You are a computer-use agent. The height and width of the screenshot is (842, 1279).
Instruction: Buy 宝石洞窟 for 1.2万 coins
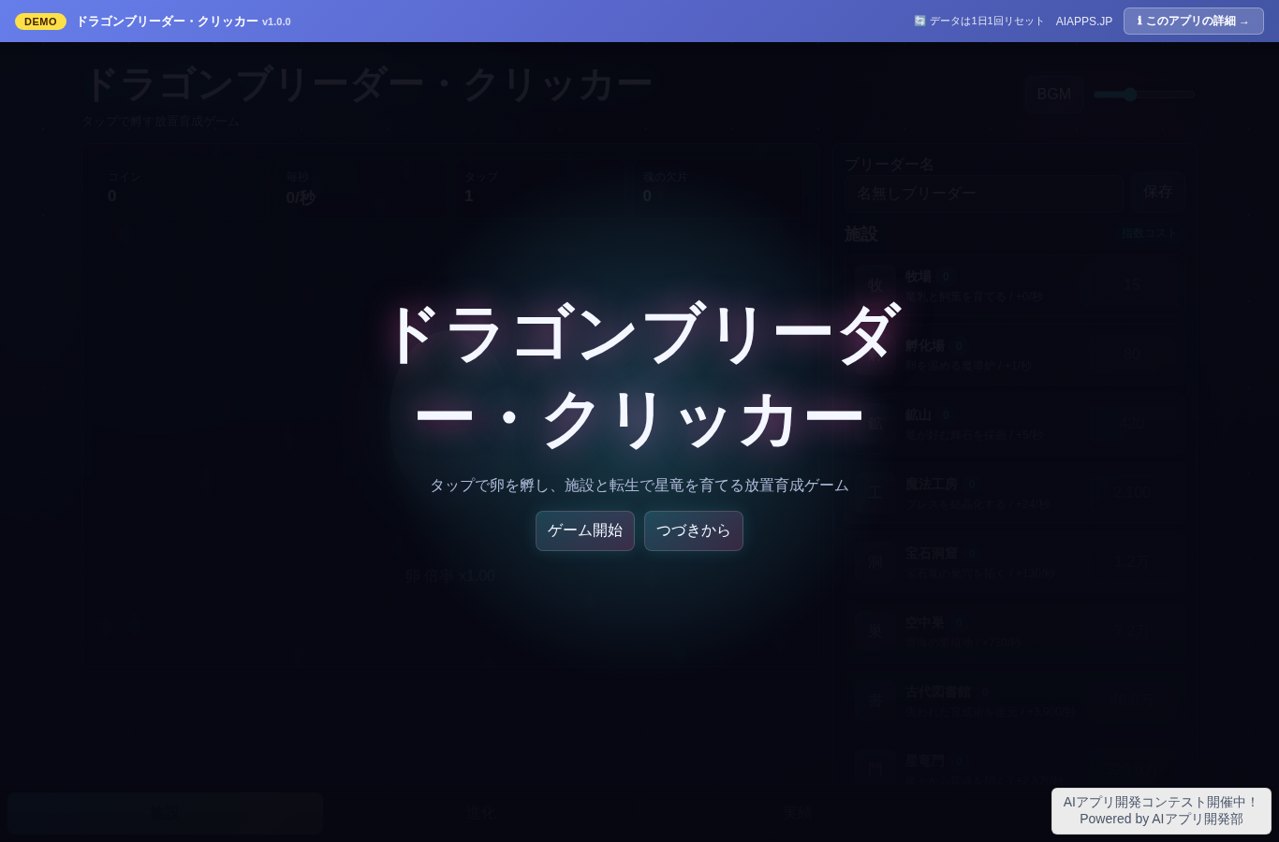[x=1133, y=562]
